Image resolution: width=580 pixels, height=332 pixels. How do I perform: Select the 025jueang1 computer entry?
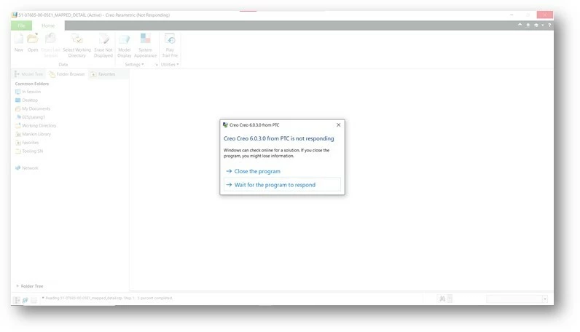31,117
